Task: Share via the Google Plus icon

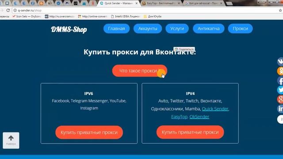Action: pos(280,99)
